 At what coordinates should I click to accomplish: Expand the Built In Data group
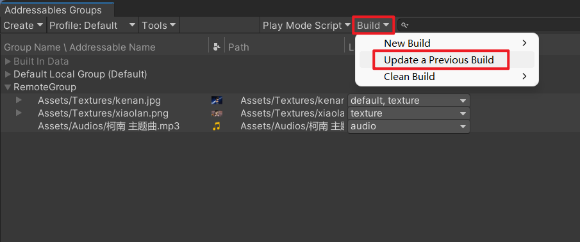click(x=8, y=61)
